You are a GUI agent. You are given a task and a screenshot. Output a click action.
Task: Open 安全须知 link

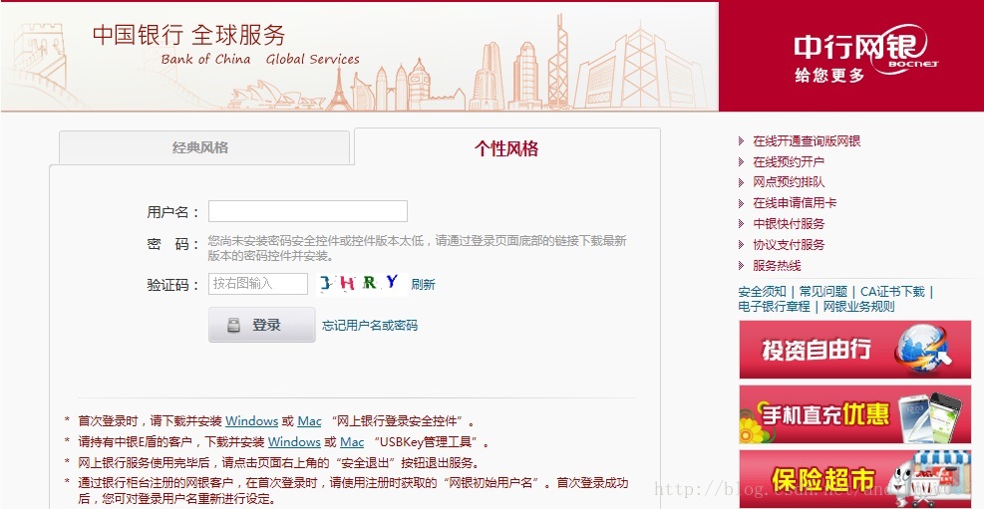click(x=762, y=292)
